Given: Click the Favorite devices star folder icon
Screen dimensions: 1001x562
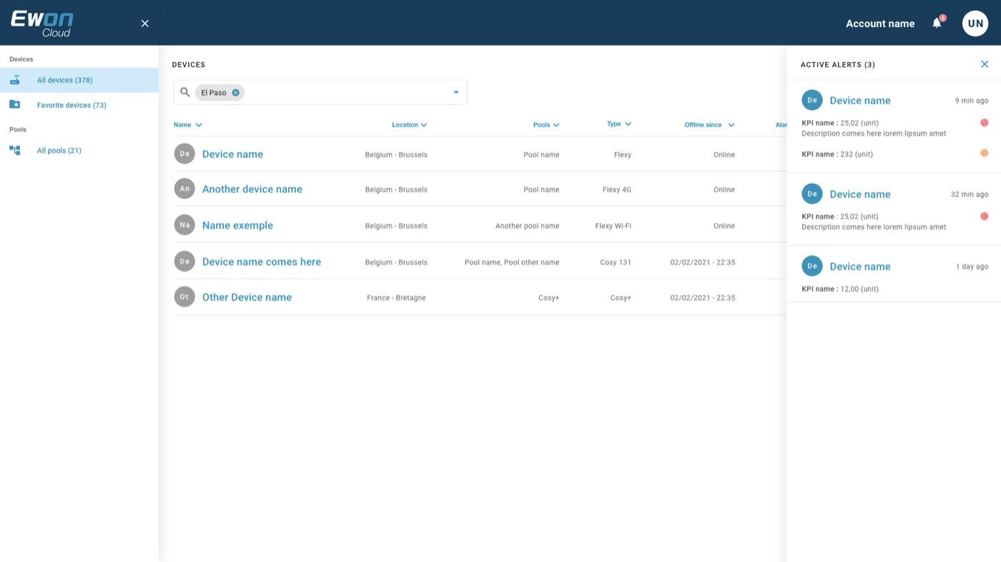Looking at the screenshot, I should click(x=14, y=104).
